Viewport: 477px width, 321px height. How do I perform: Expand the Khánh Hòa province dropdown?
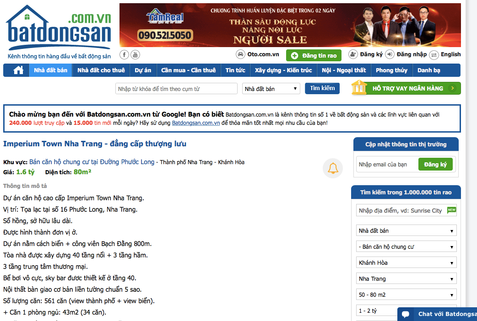pos(406,263)
